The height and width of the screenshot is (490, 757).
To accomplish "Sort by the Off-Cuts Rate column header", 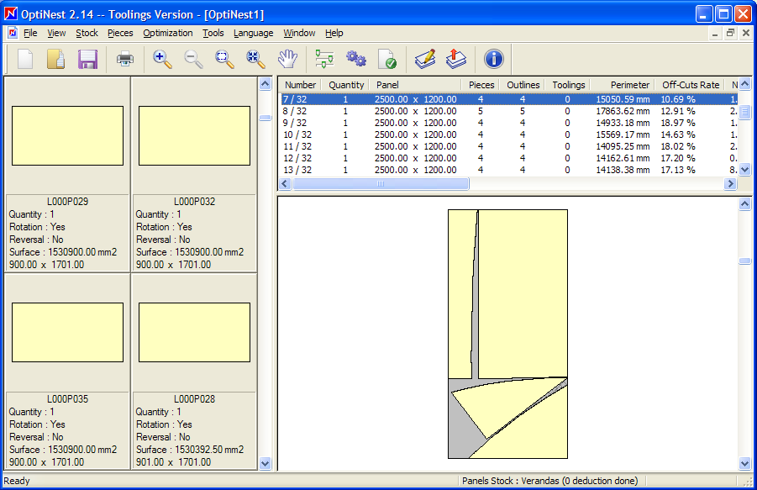I will click(691, 85).
